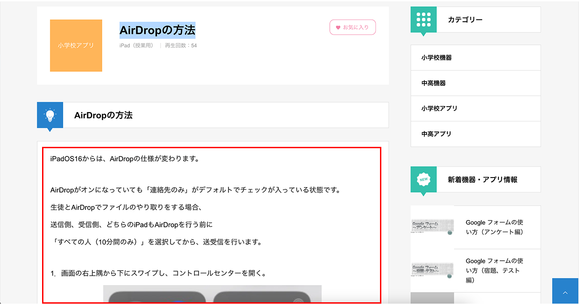Click the AirDropの方法 section heading text
579x305 pixels.
coord(103,115)
